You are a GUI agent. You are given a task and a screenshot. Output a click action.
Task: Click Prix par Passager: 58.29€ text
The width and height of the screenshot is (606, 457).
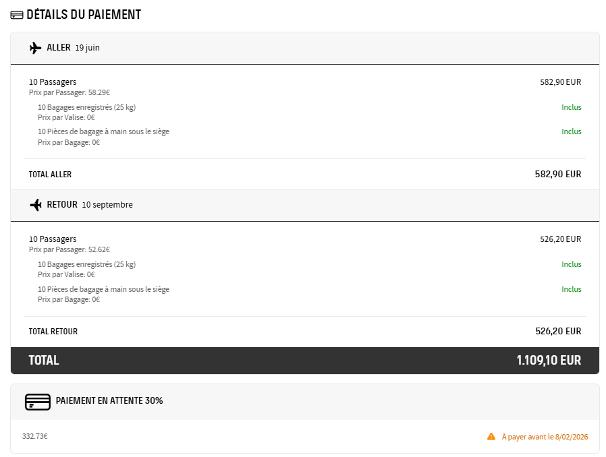pos(70,92)
